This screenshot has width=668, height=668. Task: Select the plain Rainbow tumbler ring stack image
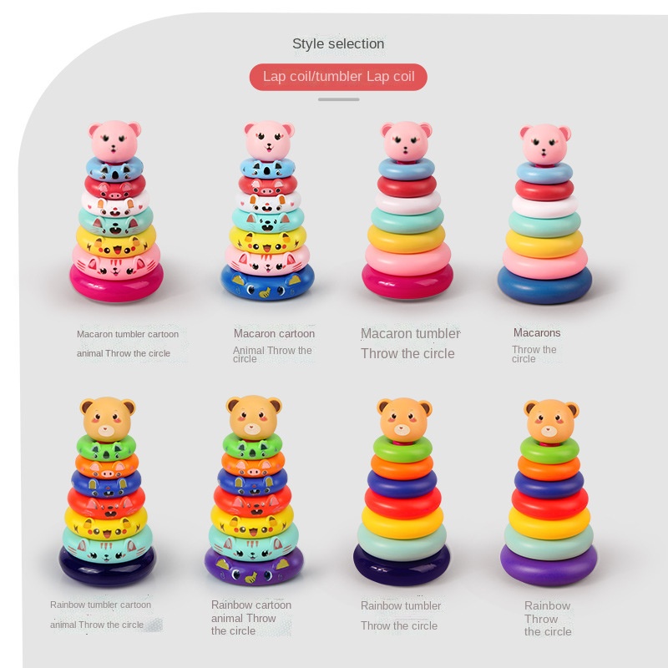click(x=402, y=492)
